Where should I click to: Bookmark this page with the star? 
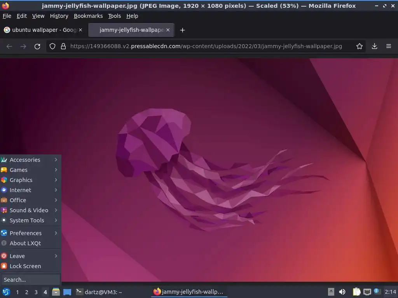click(x=359, y=47)
